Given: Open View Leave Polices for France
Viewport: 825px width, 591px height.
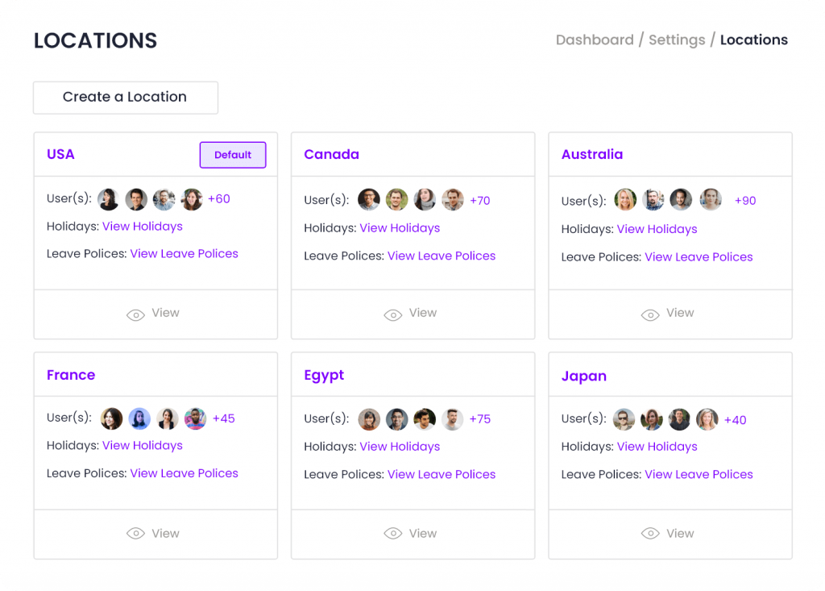Looking at the screenshot, I should click(x=184, y=473).
